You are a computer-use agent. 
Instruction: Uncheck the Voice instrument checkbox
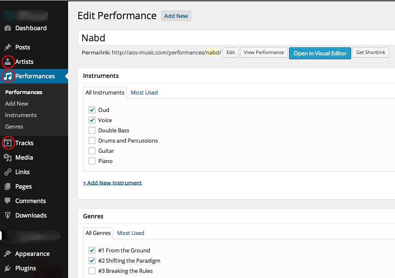point(92,120)
